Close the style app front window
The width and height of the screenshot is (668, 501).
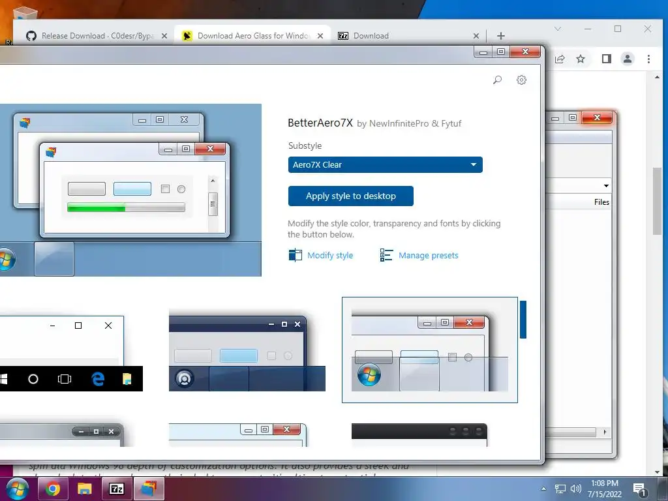tap(525, 52)
